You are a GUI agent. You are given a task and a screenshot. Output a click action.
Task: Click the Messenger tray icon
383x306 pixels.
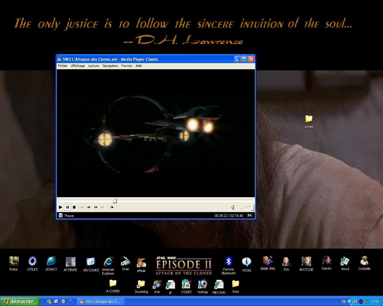click(355, 302)
